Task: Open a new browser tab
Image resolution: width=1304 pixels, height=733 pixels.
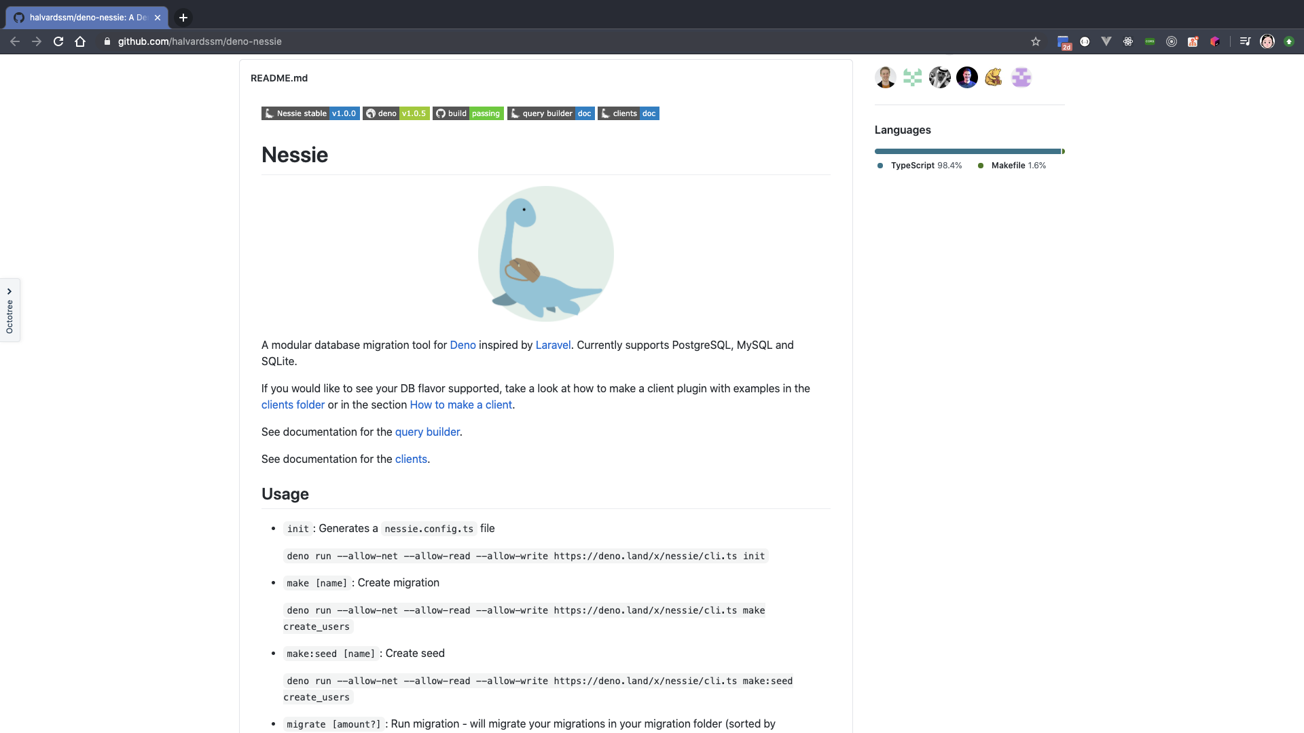Action: click(183, 18)
